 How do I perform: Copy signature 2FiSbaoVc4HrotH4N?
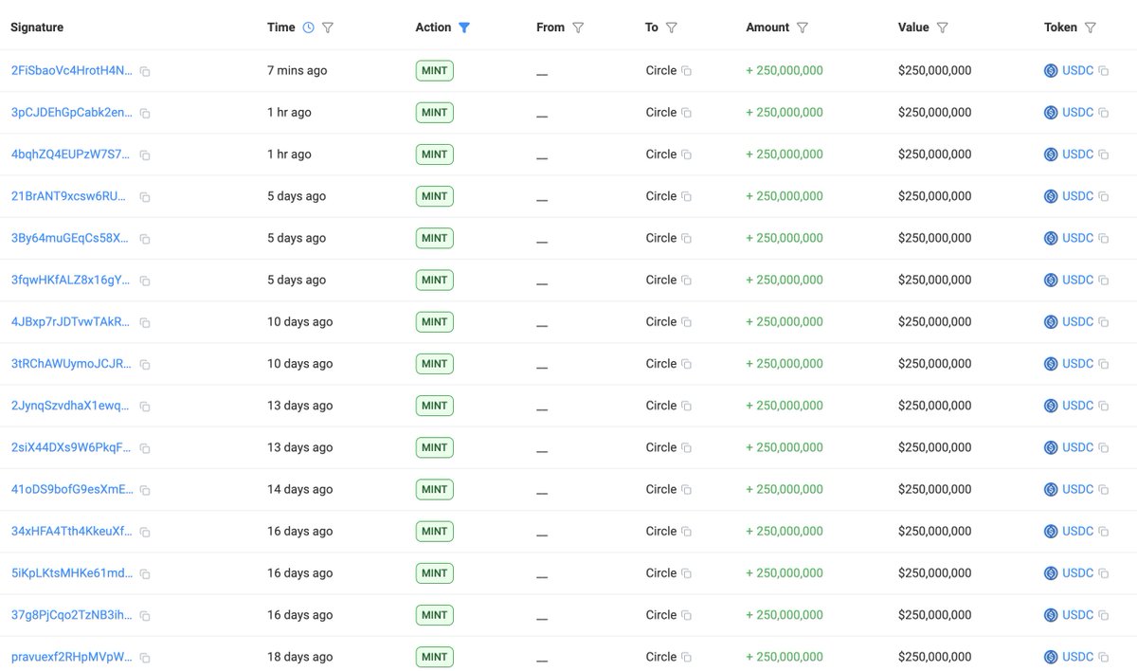point(145,71)
